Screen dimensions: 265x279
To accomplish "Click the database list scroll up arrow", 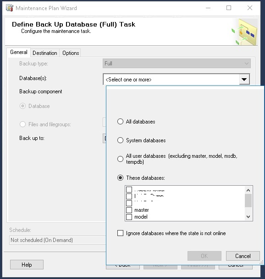I will [x=248, y=190].
